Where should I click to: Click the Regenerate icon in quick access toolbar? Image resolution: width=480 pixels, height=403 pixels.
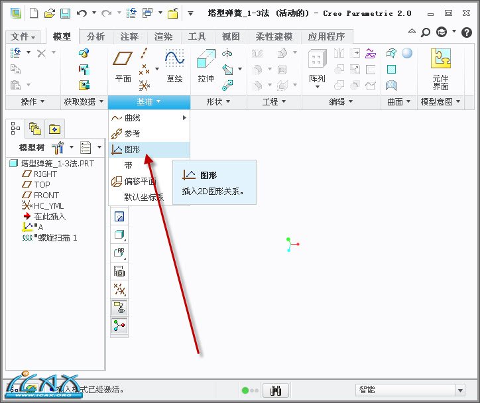point(132,13)
